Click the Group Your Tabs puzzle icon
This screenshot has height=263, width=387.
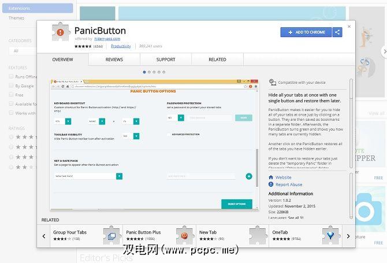click(112, 235)
